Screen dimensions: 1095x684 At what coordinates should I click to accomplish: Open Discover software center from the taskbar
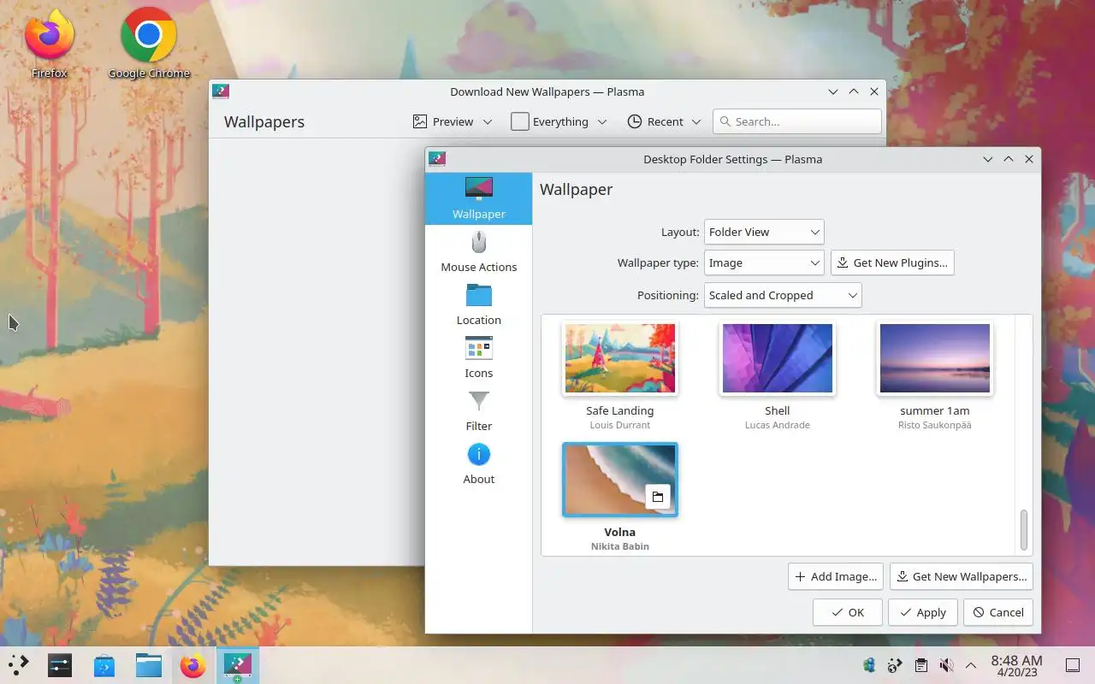(104, 665)
